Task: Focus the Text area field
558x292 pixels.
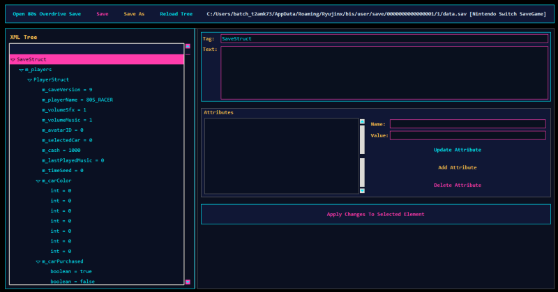Action: click(x=384, y=72)
